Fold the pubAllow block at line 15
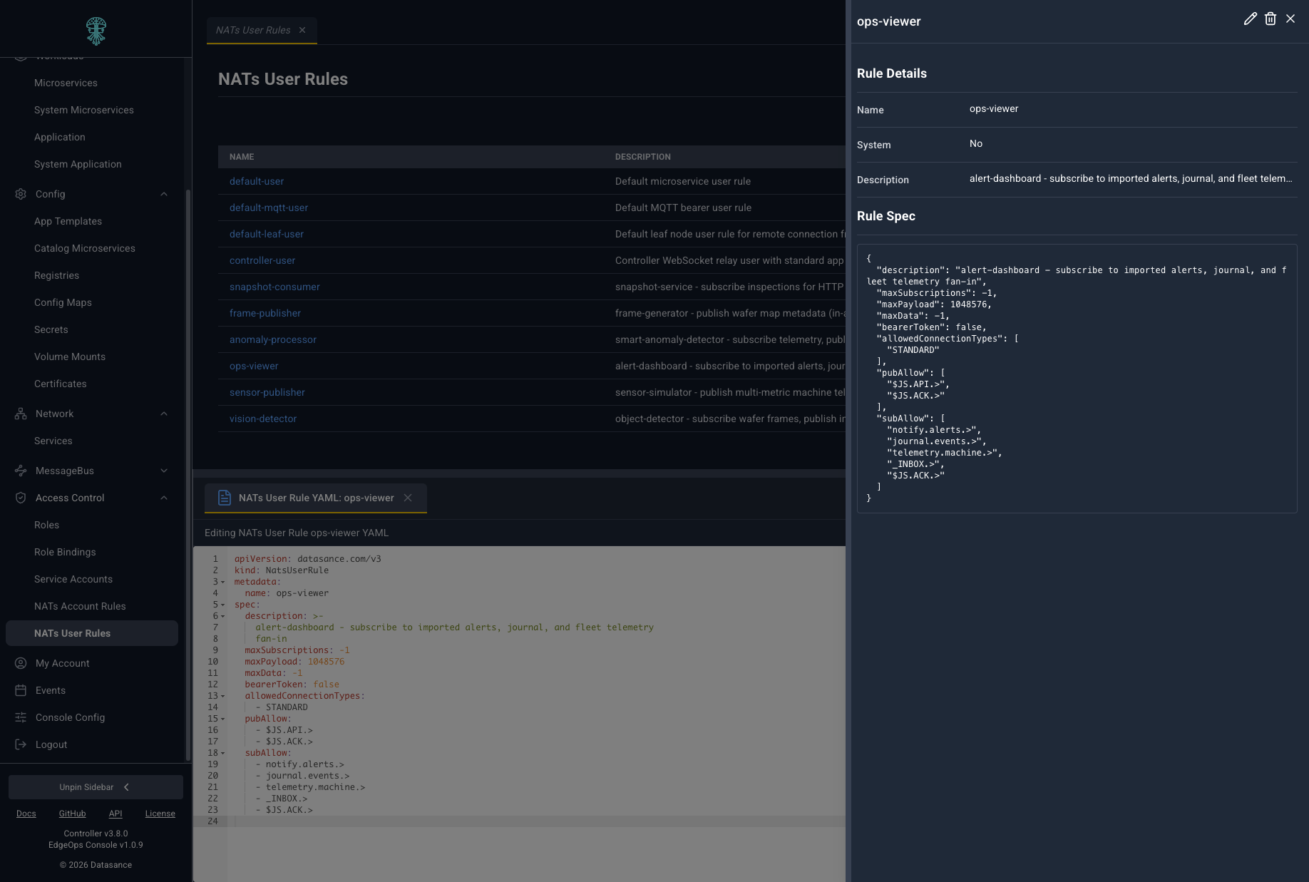 point(223,719)
